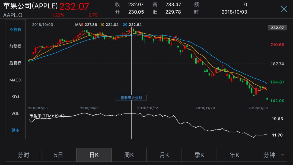Switch to 季K quarterly chart tab
This screenshot has height=165, width=293.
199,155
